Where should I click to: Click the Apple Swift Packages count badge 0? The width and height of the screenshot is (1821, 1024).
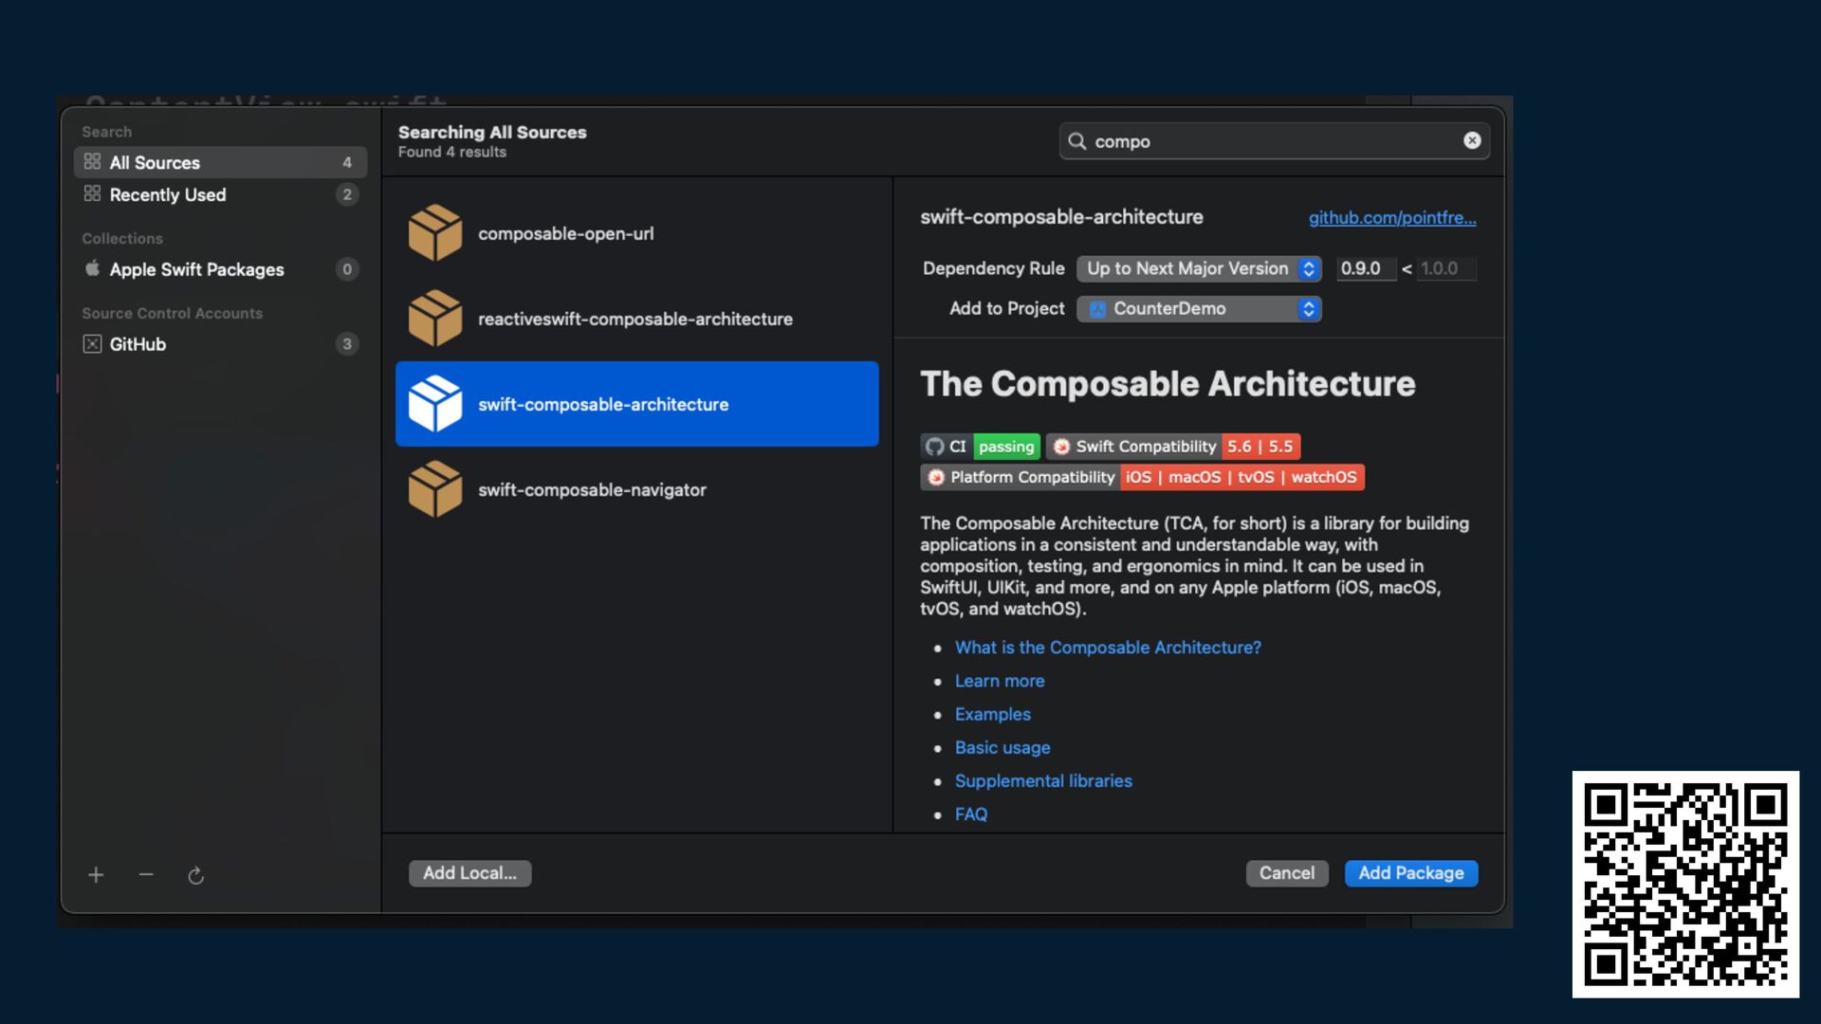(347, 269)
